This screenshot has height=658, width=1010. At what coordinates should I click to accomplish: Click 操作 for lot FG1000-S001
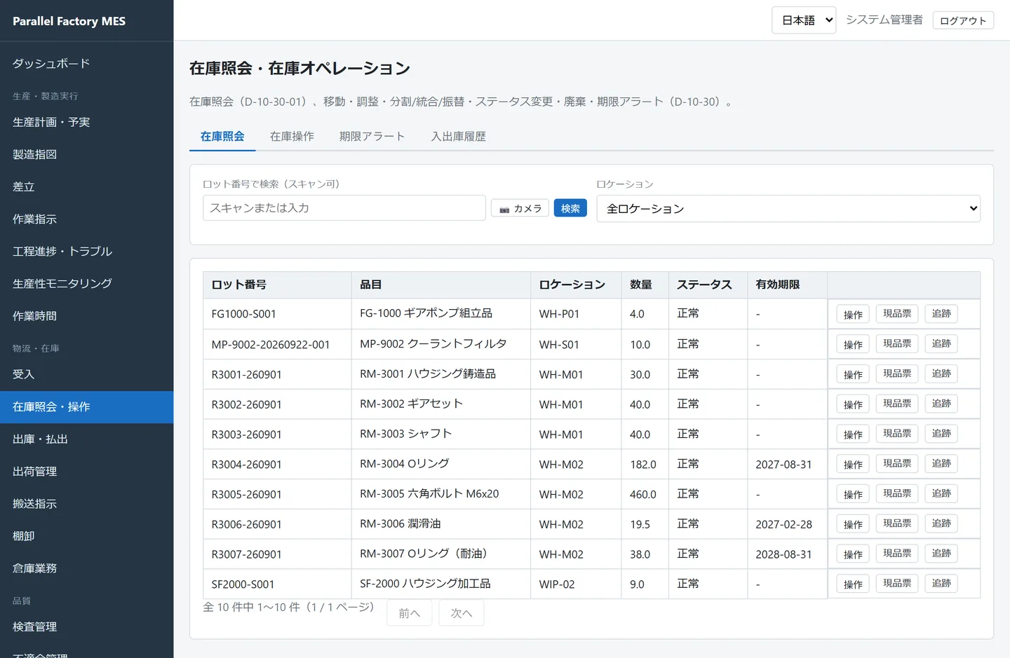[x=853, y=315]
